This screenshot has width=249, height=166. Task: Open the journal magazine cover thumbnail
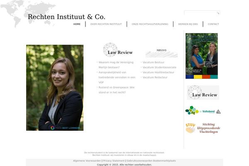pyautogui.click(x=202, y=56)
